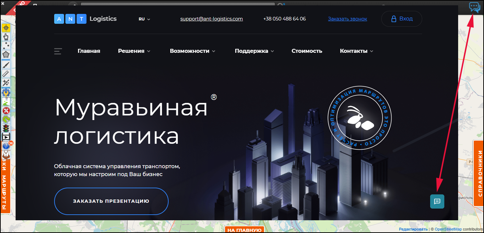Pick the brush tool in map toolbar
The width and height of the screenshot is (484, 233).
6,65
